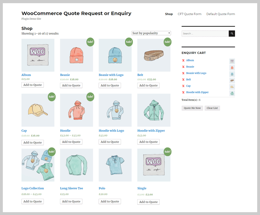
Task: Open Logo Collection product image
Action: click(38, 165)
